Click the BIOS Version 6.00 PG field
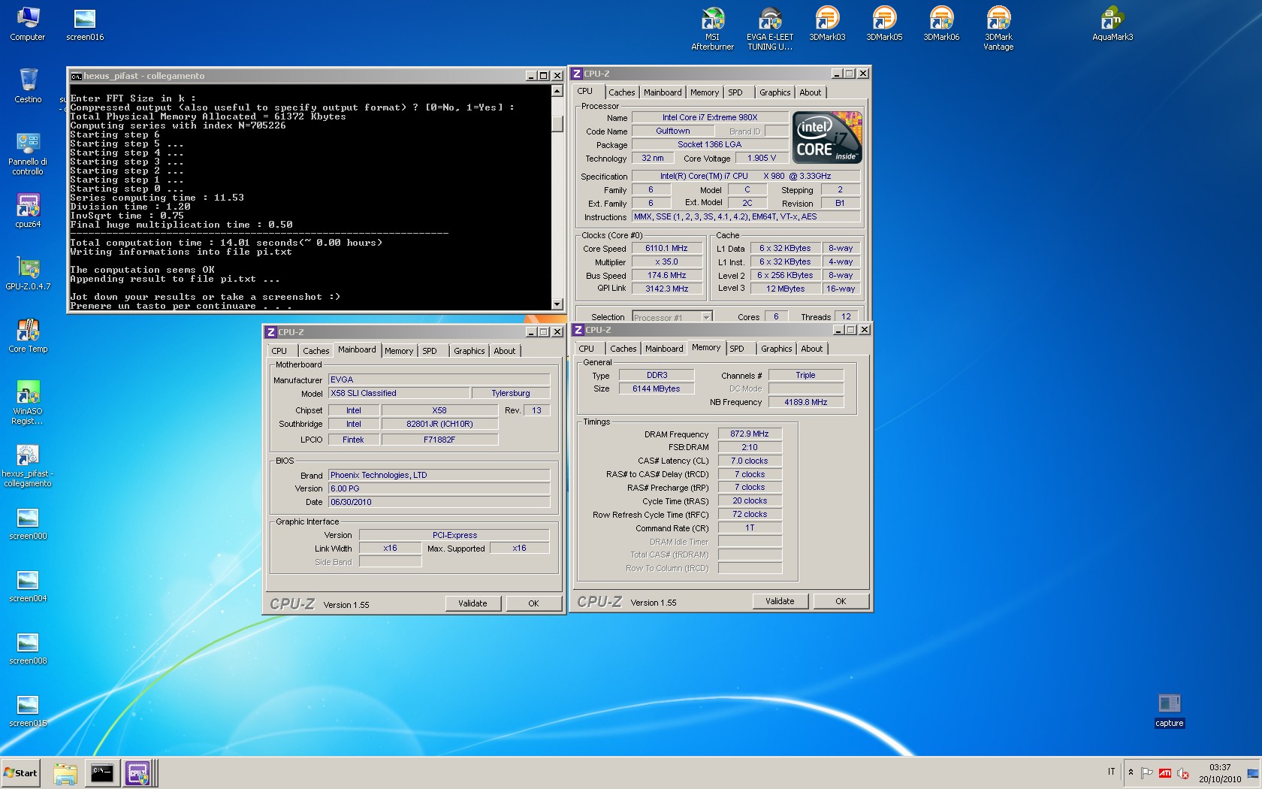 (x=439, y=488)
